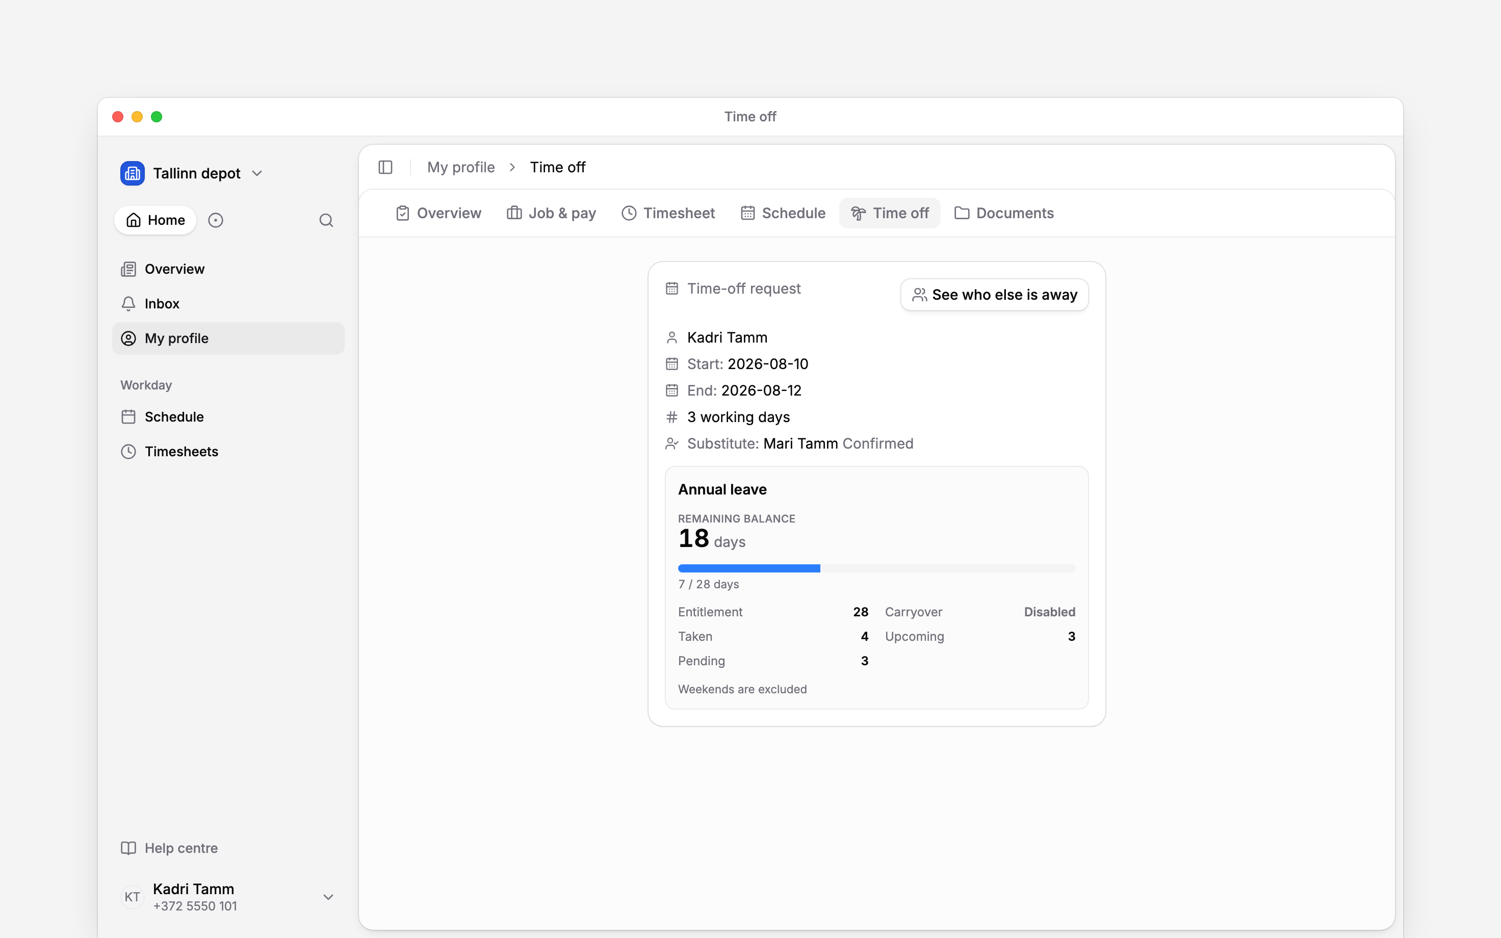This screenshot has height=938, width=1501.
Task: Open the Timesheet tab
Action: (668, 214)
